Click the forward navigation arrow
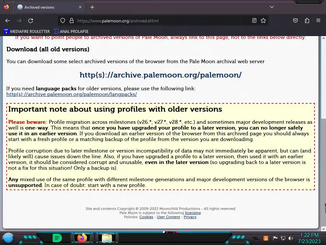The width and height of the screenshot is (326, 245). pos(19,21)
